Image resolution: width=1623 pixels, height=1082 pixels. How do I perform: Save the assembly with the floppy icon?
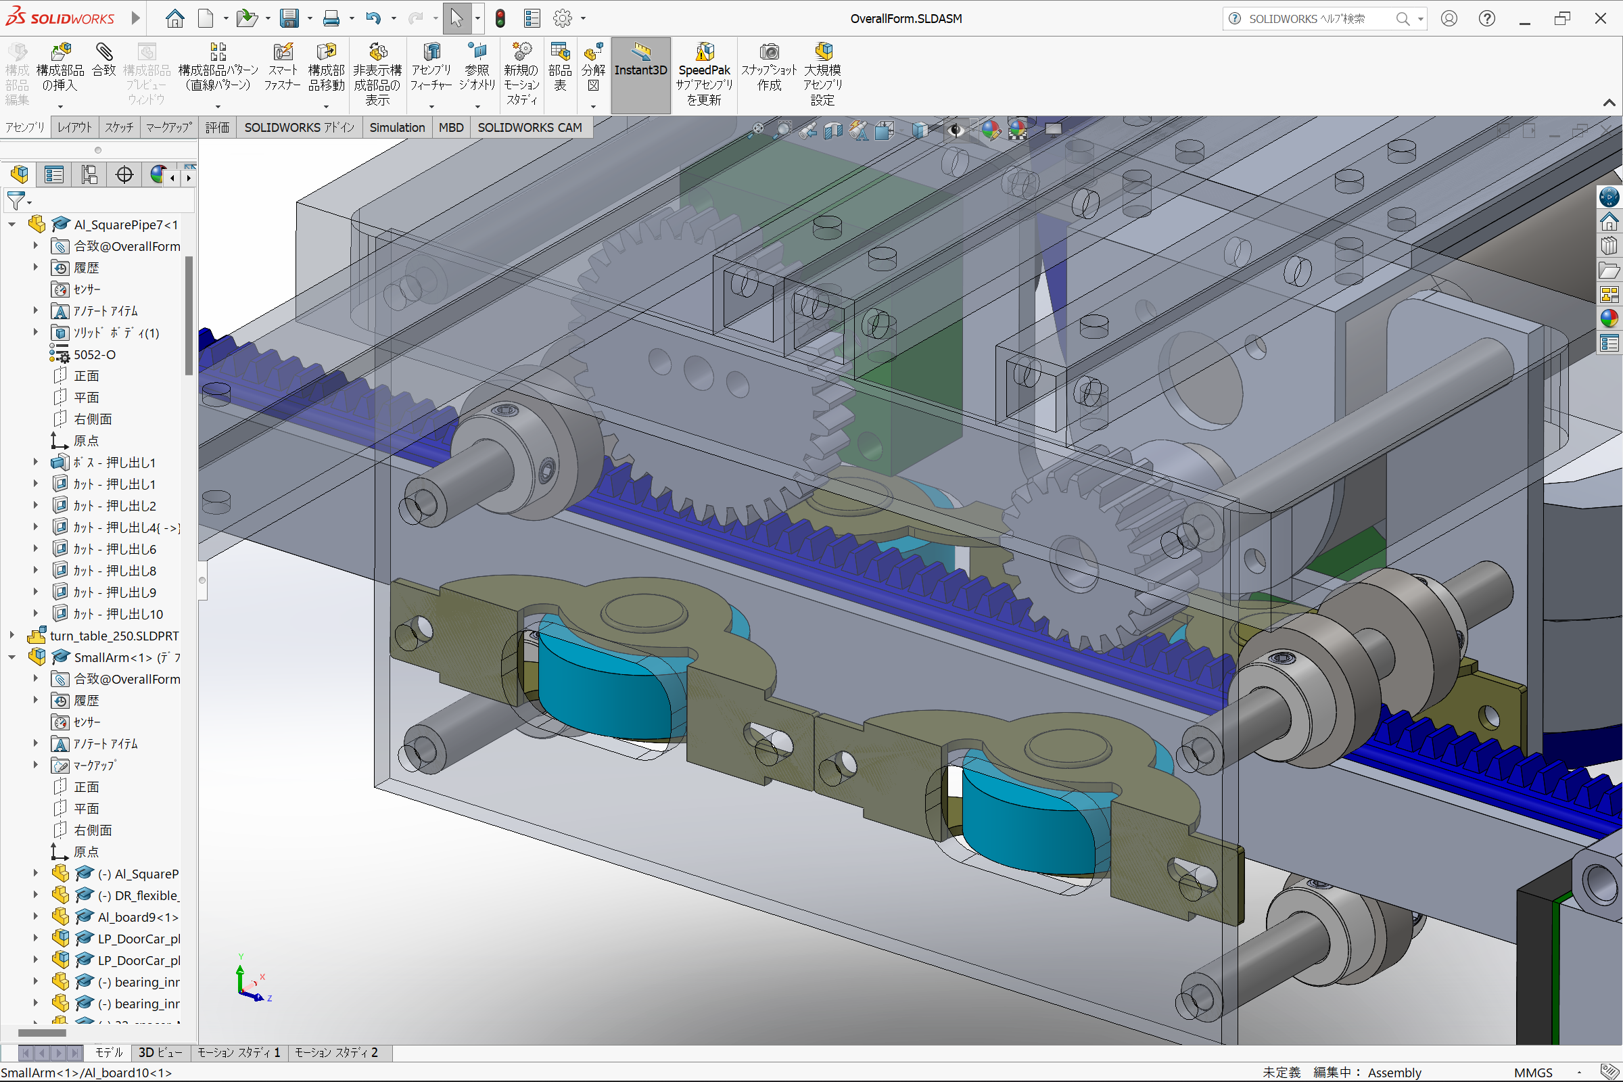tap(289, 18)
